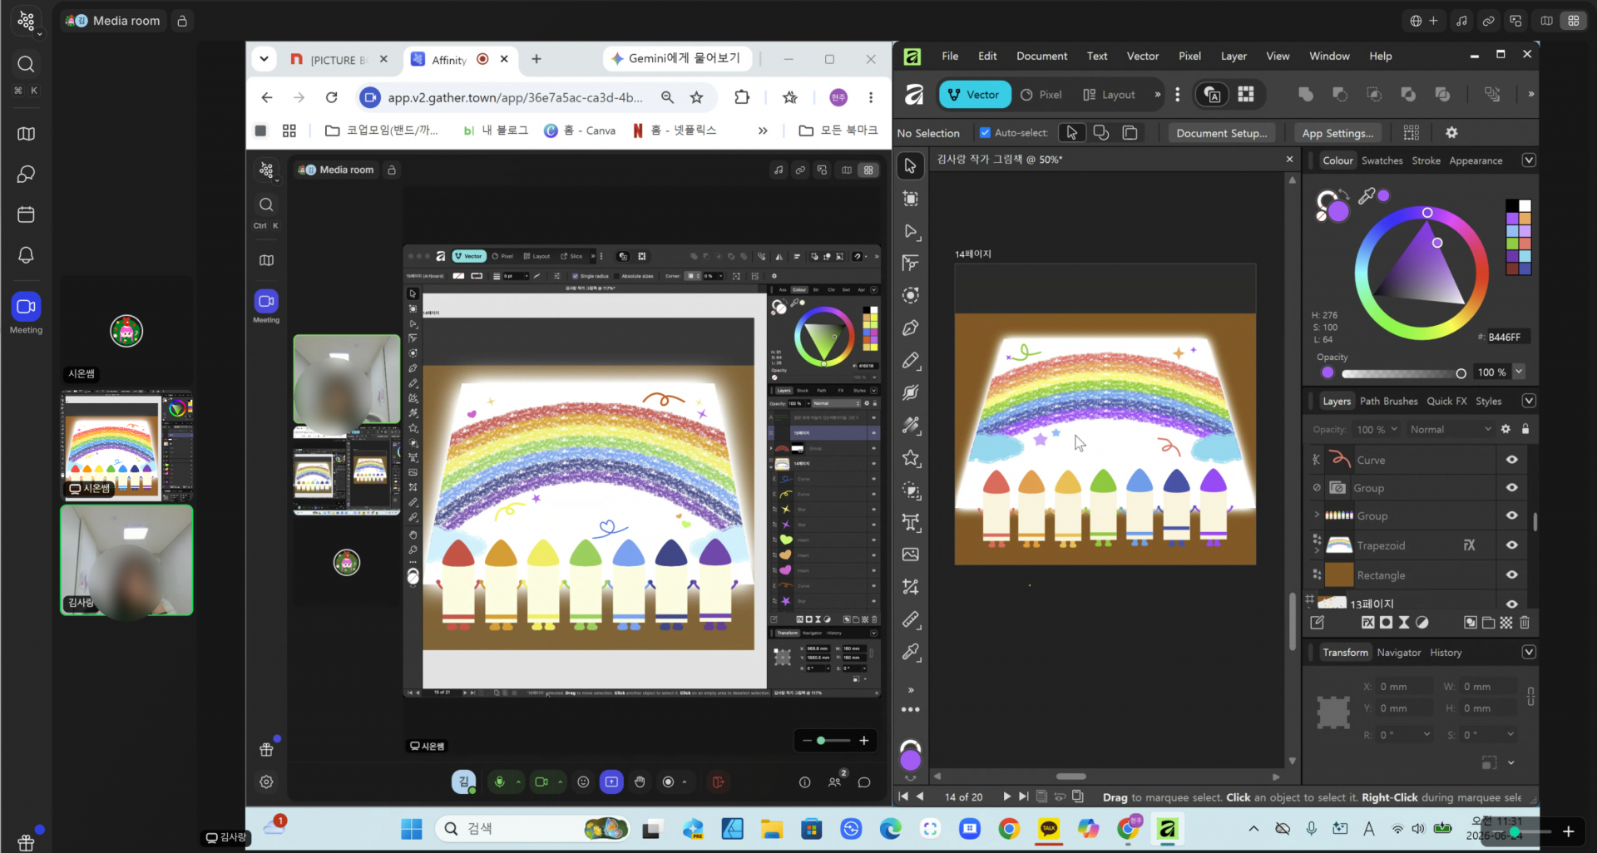Viewport: 1597px width, 853px height.
Task: Click the layer FX icon in Layers footer
Action: point(1368,623)
